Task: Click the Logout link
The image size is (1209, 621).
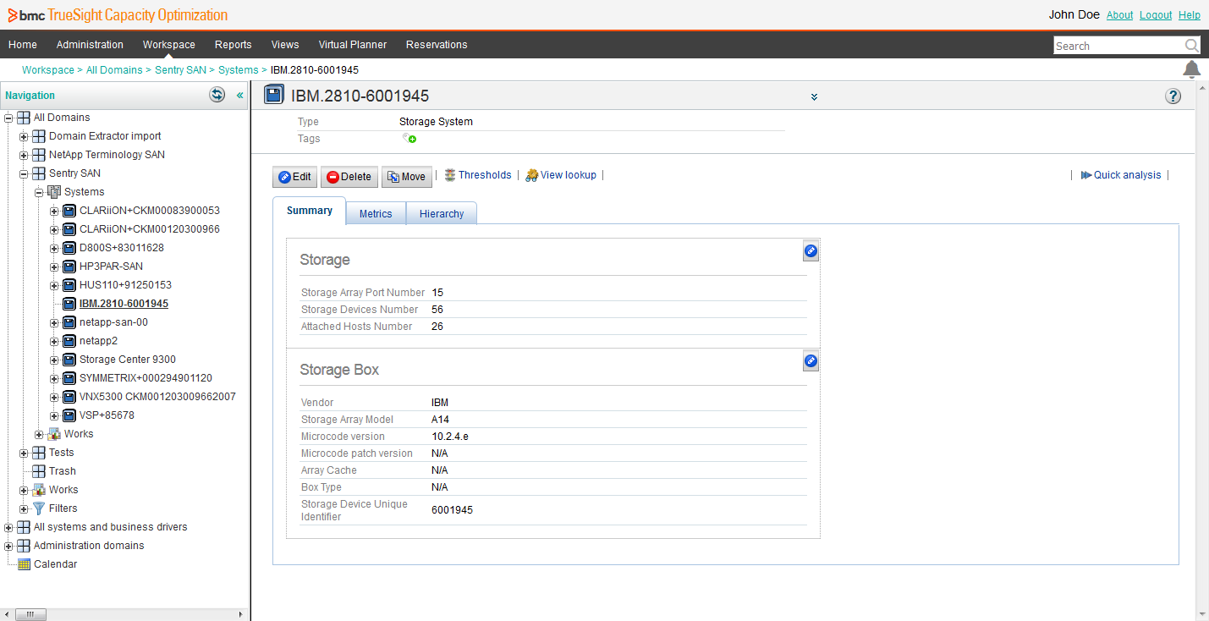Action: 1156,15
